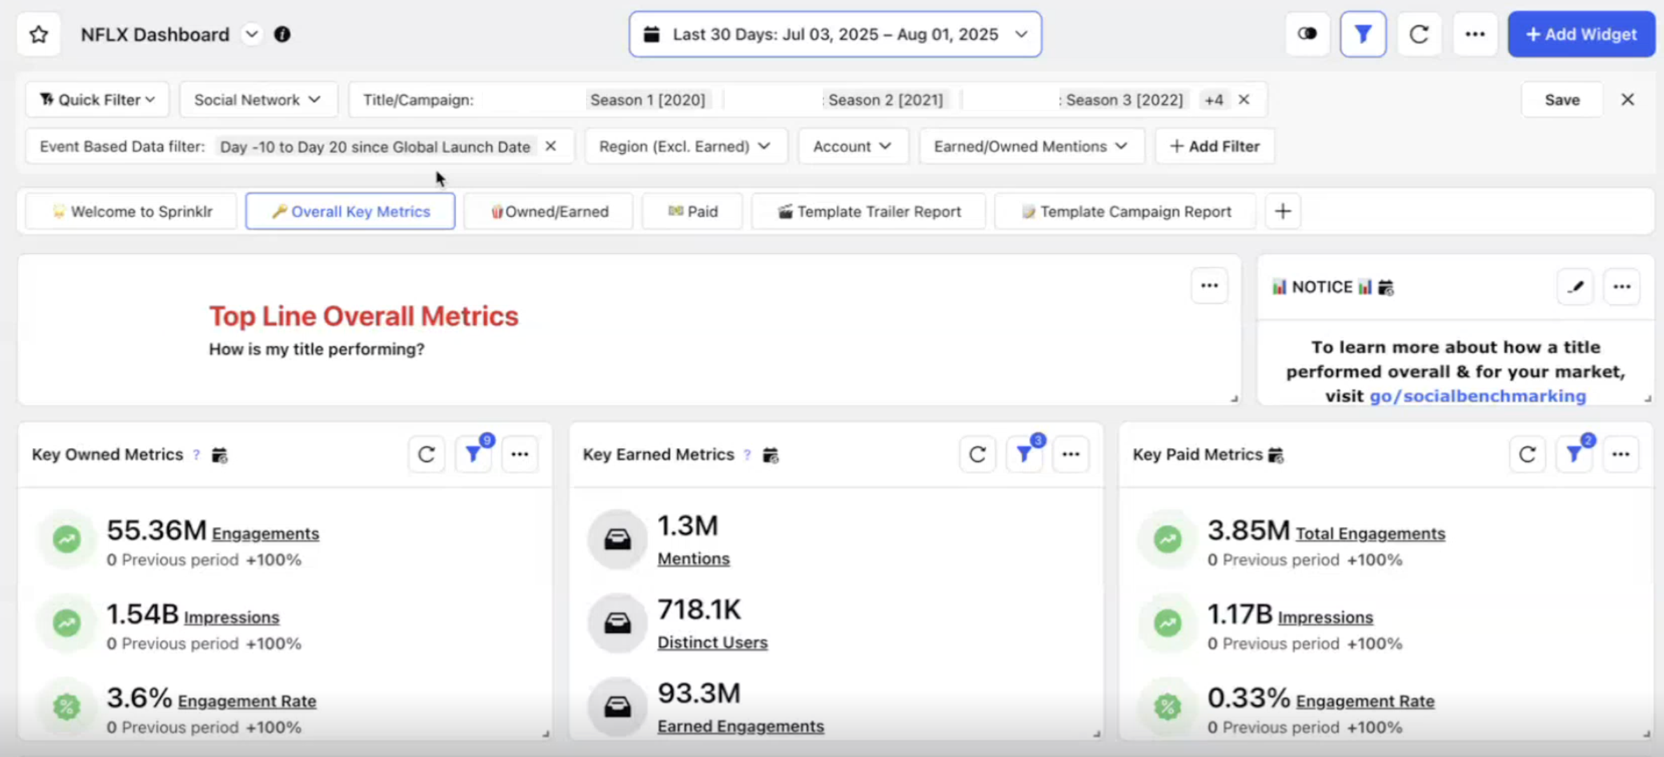Follow the go/socialbenchmarking link
The image size is (1664, 757).
(x=1478, y=395)
